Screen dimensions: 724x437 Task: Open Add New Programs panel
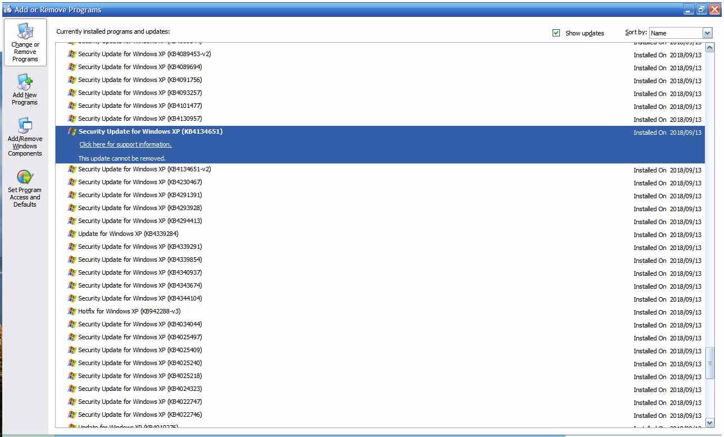(x=25, y=90)
